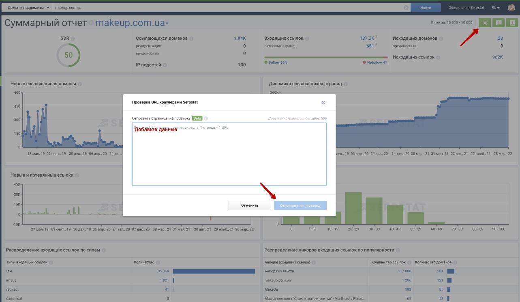Show info icon for Исходящих доменов

441,39
